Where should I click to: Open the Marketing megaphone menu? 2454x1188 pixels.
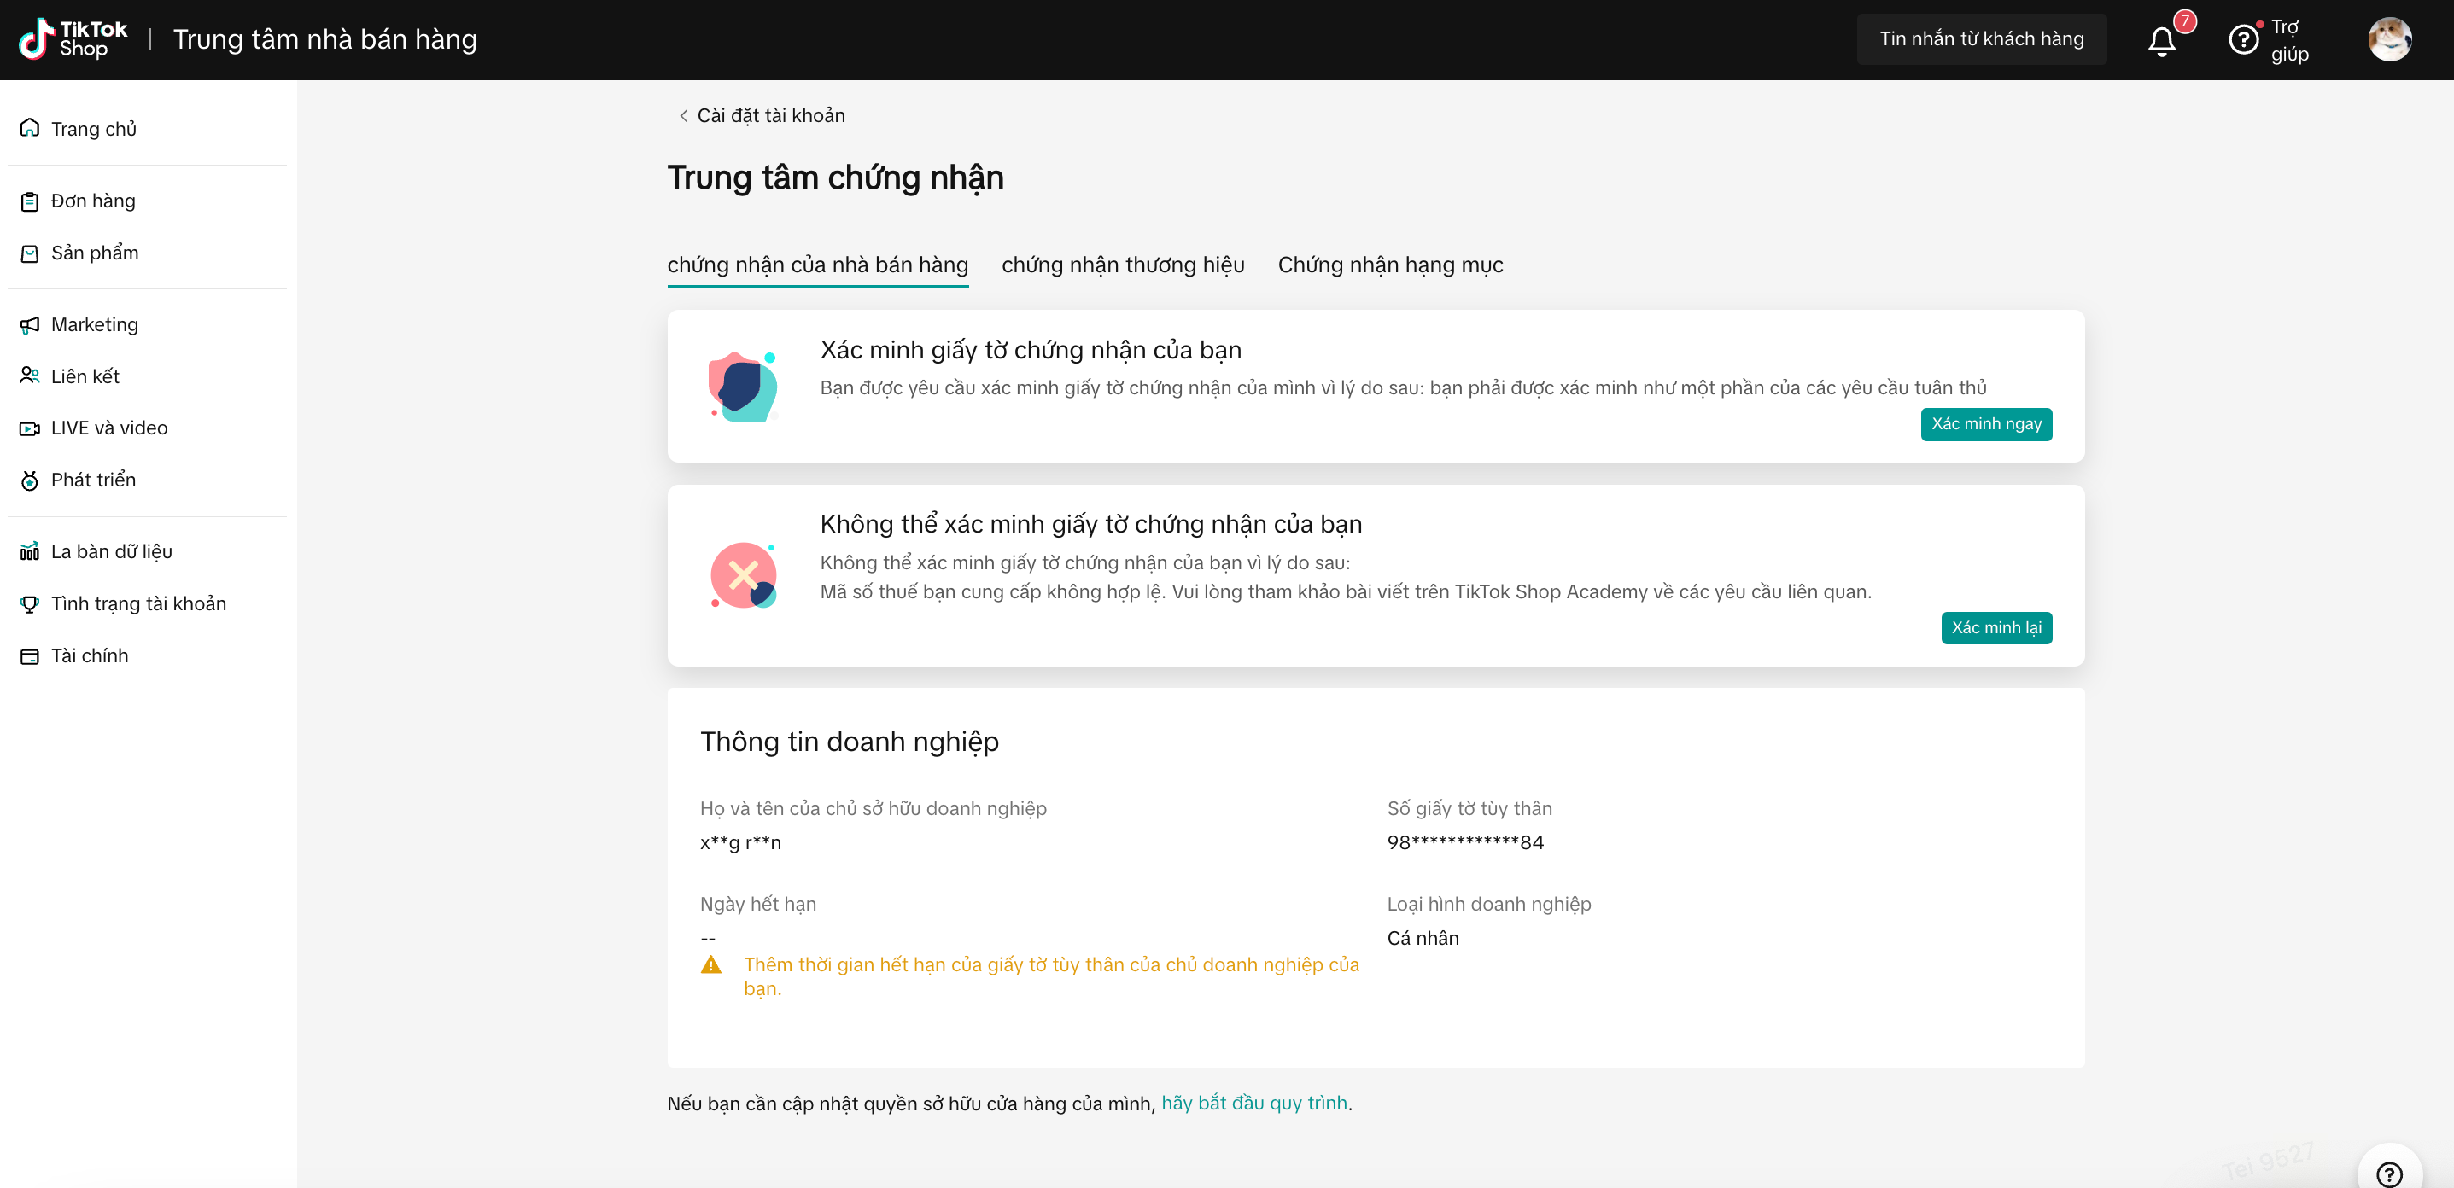[94, 324]
